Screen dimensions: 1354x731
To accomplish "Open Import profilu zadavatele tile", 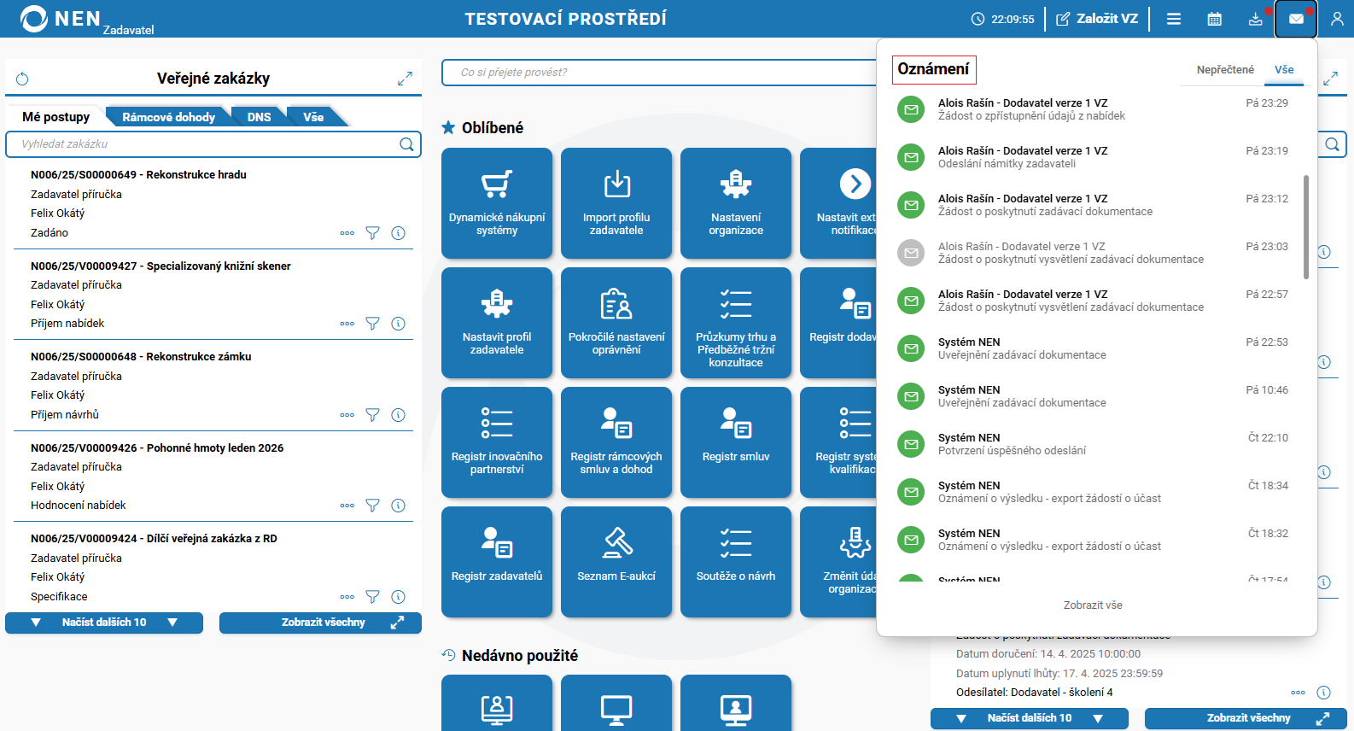I will [616, 203].
